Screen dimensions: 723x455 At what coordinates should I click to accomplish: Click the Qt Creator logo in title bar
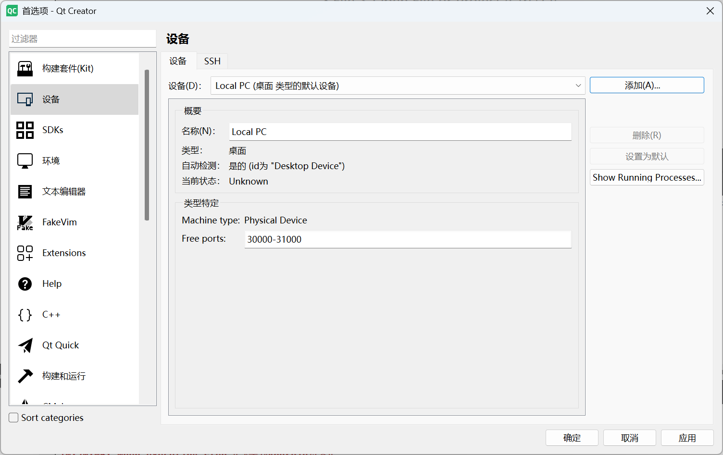pos(12,11)
